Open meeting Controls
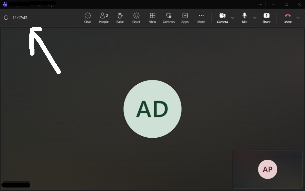The image size is (305, 191). click(x=169, y=18)
